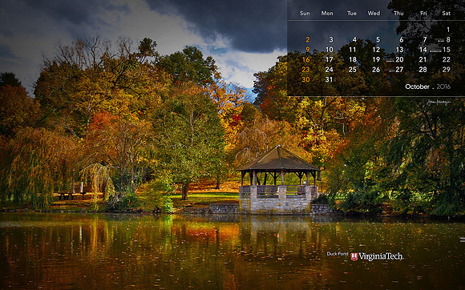Click the "Sun" column header
The height and width of the screenshot is (290, 465).
click(305, 14)
